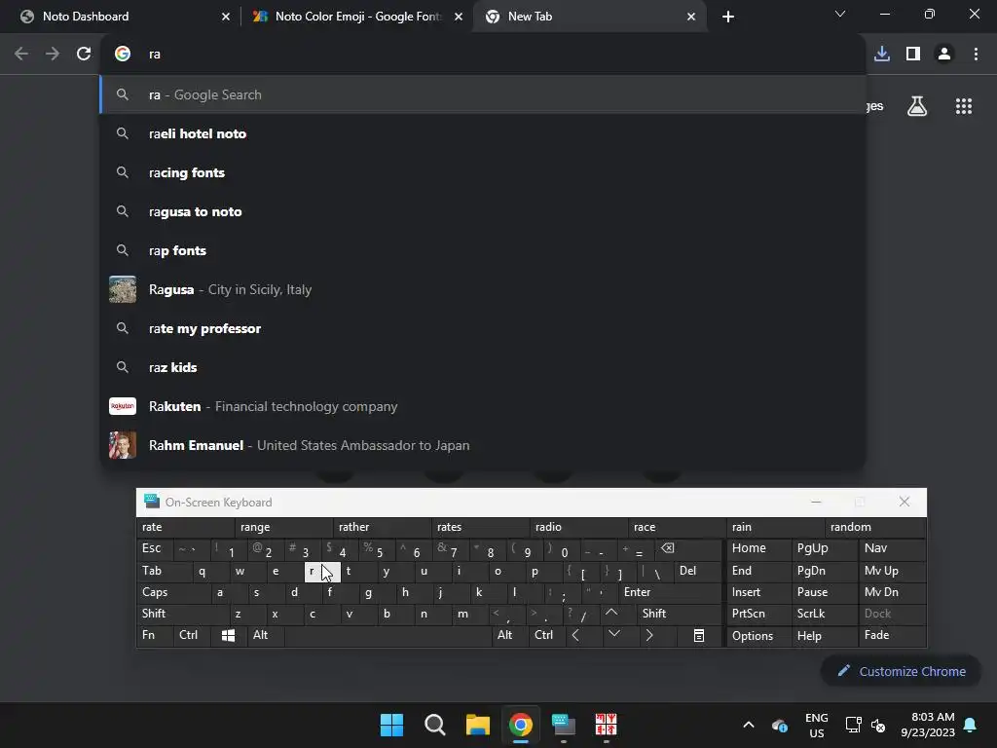Choose 'rather' keyboard text prediction
This screenshot has height=748, width=997.
382,527
